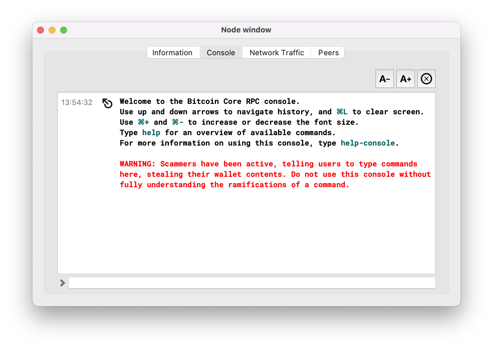Click the green "help" command text

[151, 133]
